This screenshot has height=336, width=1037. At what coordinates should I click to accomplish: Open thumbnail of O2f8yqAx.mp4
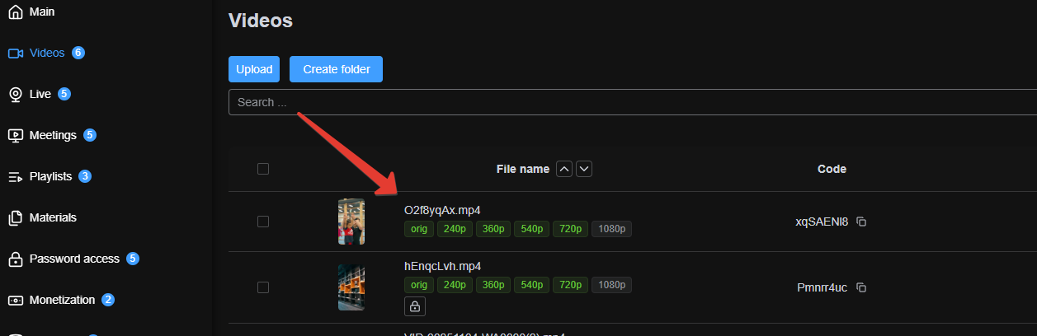[351, 222]
